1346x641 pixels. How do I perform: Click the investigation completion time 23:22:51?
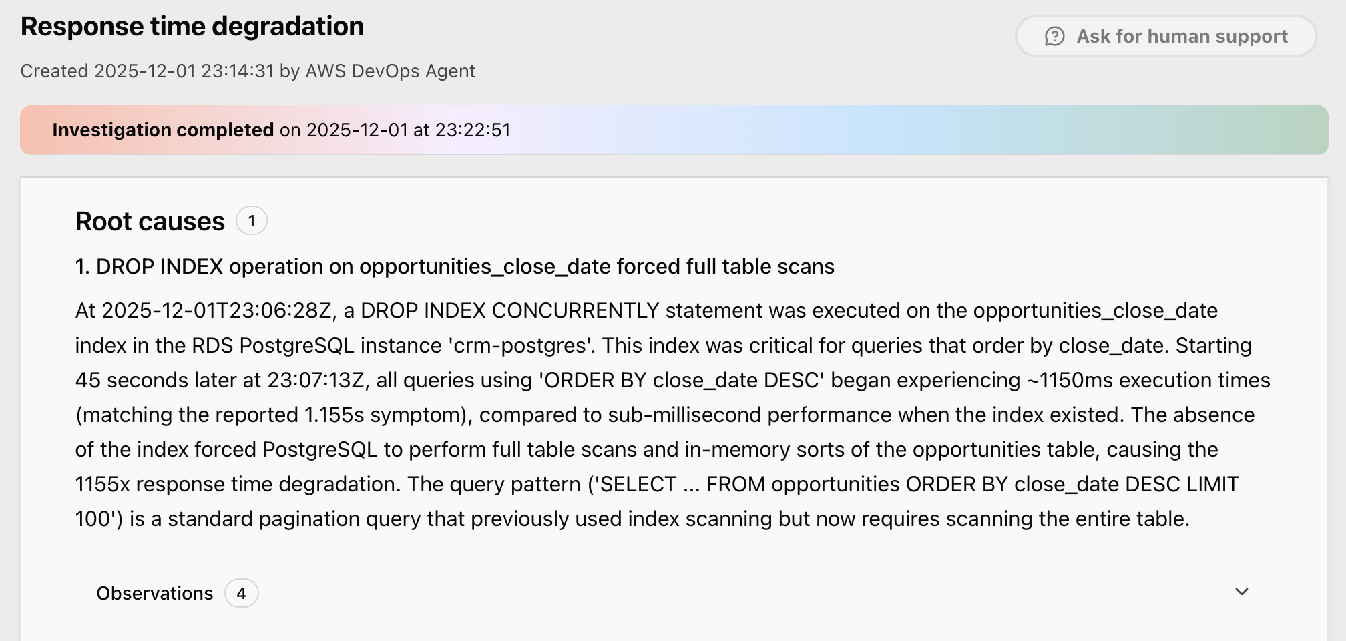click(x=473, y=130)
